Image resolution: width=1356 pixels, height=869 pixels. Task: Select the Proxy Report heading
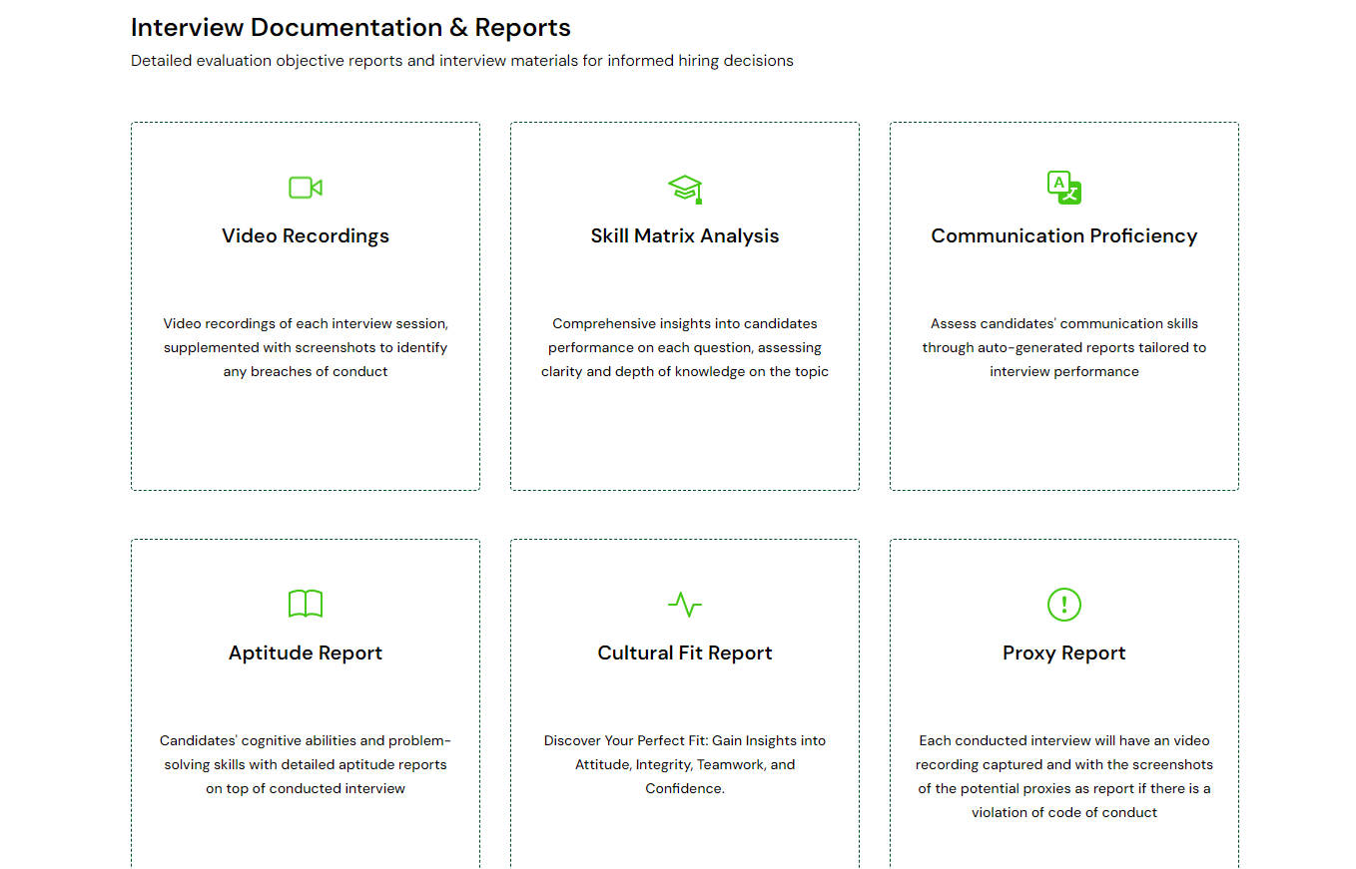[x=1063, y=653]
